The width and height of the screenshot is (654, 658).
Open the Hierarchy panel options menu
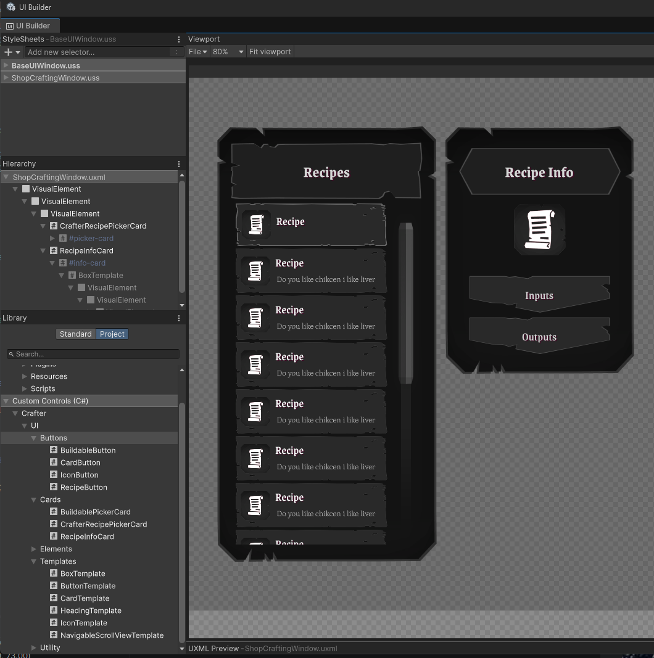click(179, 163)
